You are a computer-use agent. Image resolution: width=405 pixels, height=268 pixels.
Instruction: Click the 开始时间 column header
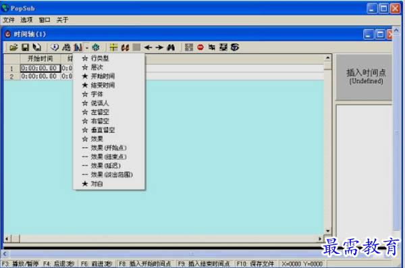40,59
